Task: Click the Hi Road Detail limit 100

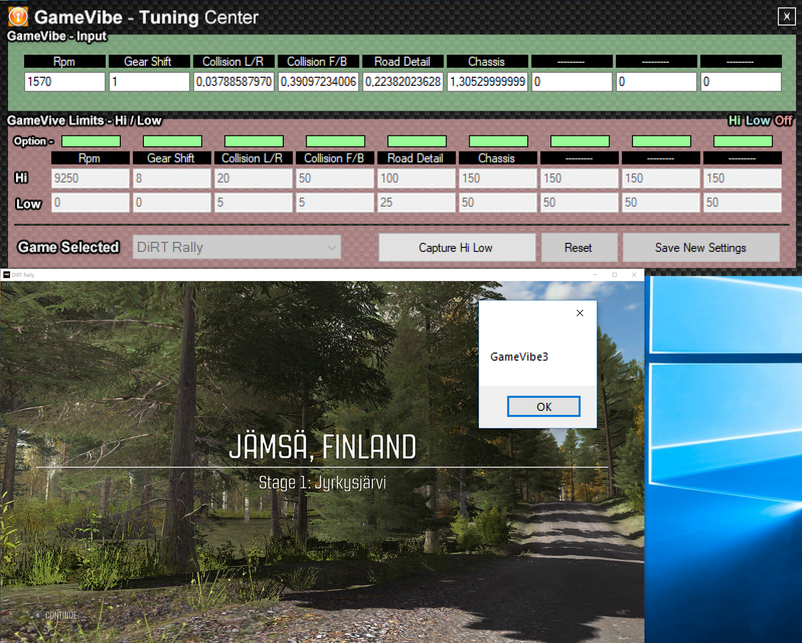Action: pyautogui.click(x=417, y=179)
